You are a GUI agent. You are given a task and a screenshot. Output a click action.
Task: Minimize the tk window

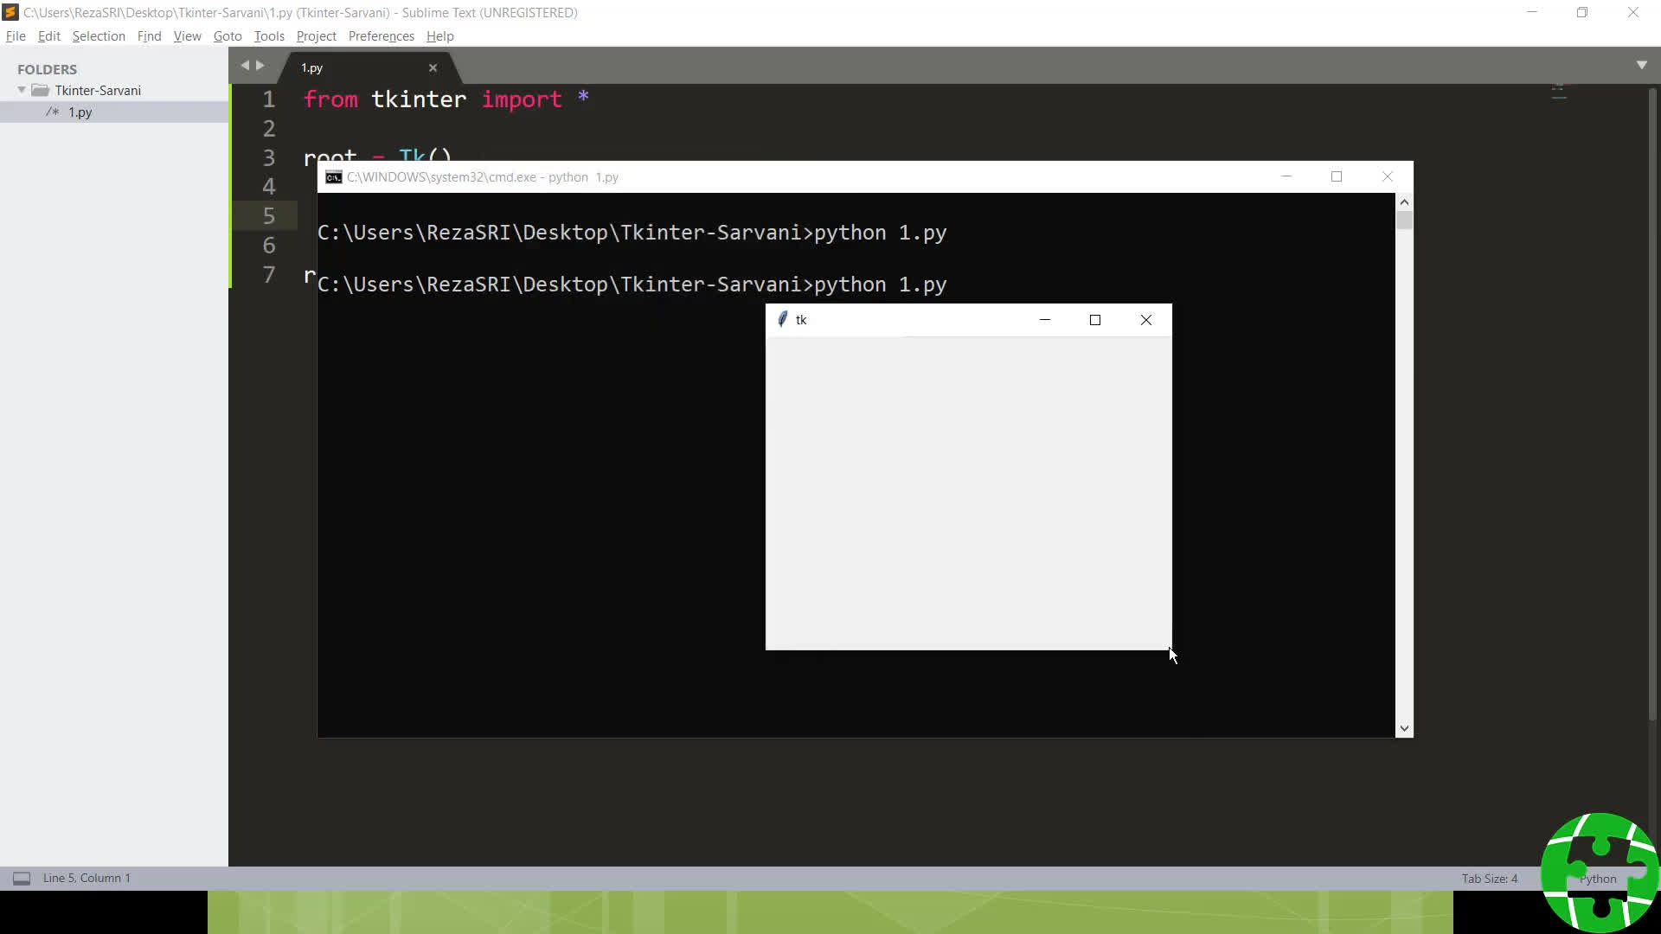[1044, 320]
